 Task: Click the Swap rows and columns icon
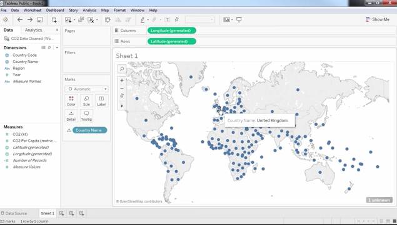(108, 20)
